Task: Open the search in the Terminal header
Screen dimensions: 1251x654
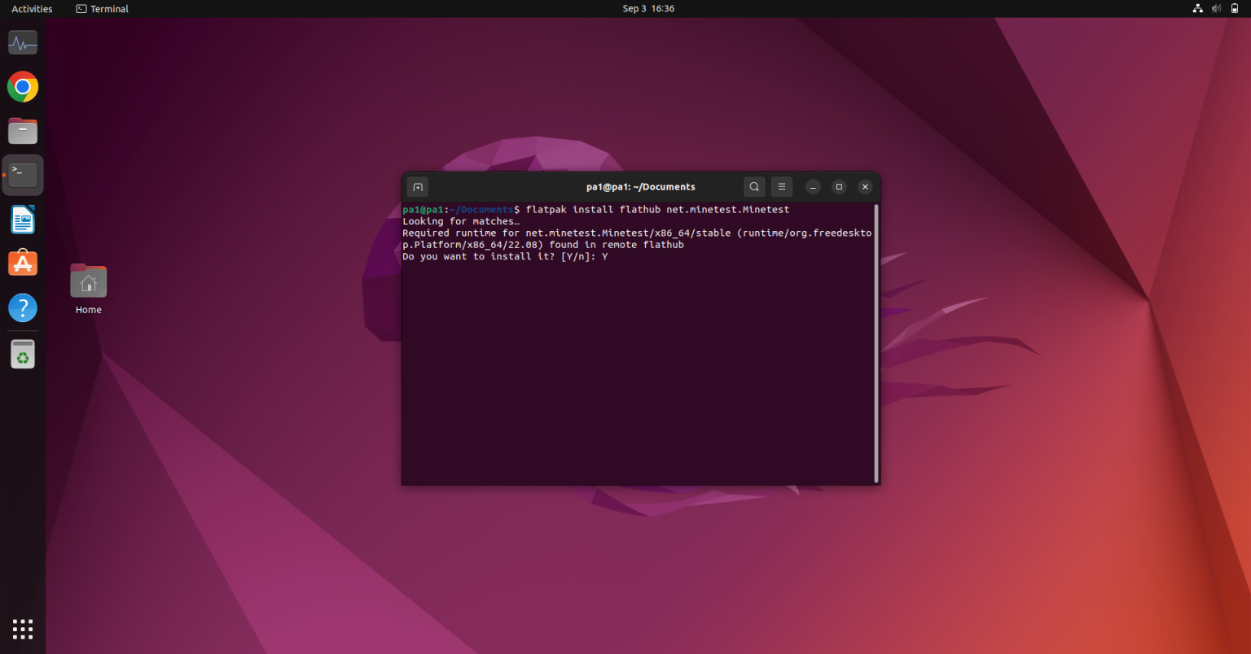Action: [x=753, y=186]
